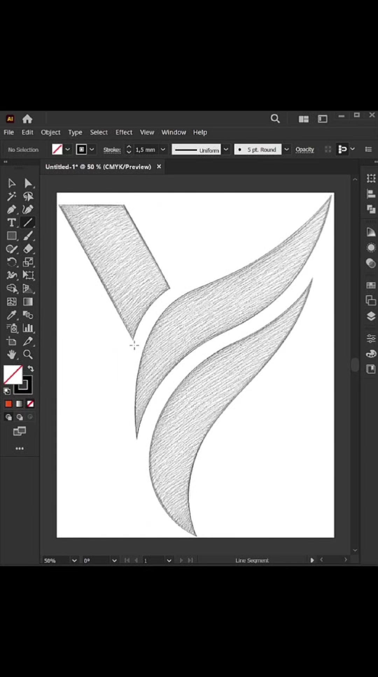Select the Eyedropper tool
This screenshot has width=378, height=677.
(12, 315)
